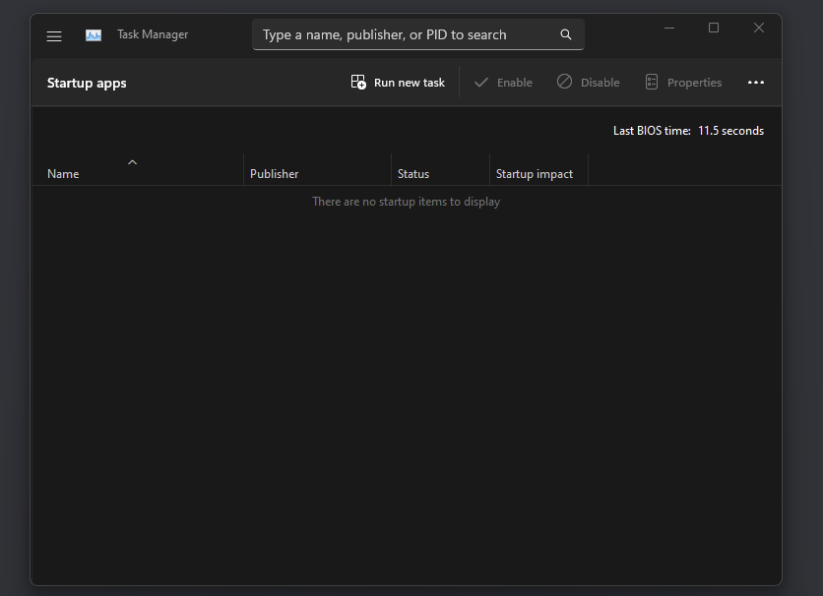The image size is (823, 596).
Task: Click the search magnifier icon
Action: 565,34
